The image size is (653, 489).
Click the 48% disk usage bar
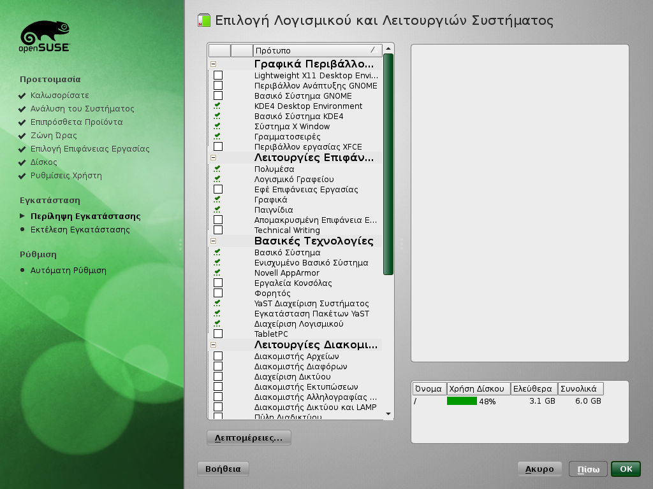click(x=462, y=401)
